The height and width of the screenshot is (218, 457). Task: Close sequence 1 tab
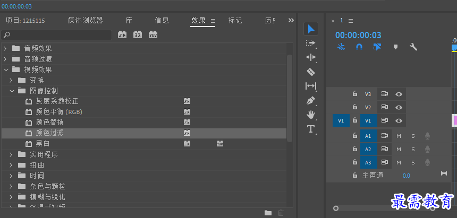click(x=333, y=21)
